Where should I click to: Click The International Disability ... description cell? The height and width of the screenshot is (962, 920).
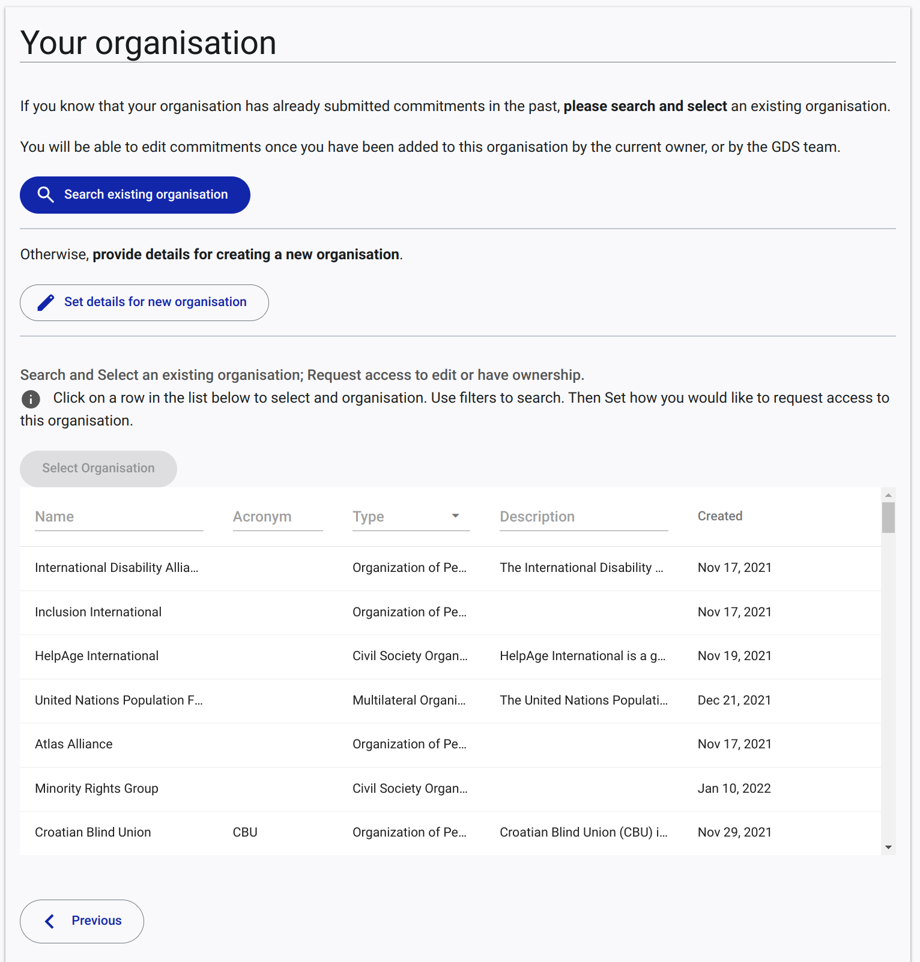pyautogui.click(x=581, y=568)
